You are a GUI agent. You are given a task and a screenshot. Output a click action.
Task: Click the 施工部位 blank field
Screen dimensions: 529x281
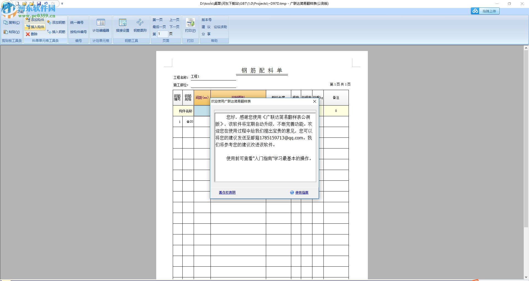point(213,85)
